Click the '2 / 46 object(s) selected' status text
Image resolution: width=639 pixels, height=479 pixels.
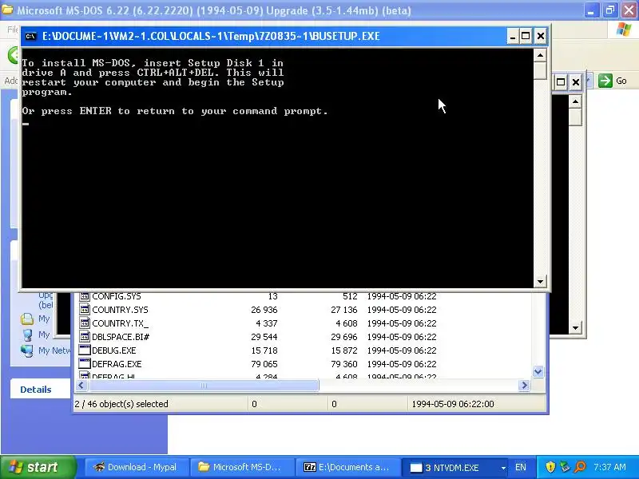tap(121, 404)
